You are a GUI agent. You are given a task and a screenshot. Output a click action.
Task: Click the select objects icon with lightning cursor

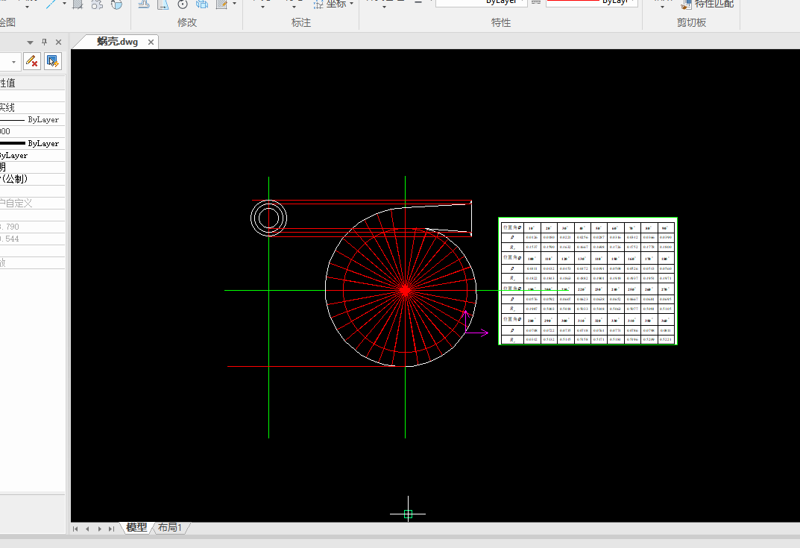[52, 61]
